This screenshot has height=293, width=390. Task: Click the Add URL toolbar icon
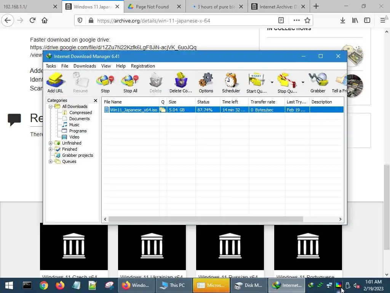tap(55, 83)
